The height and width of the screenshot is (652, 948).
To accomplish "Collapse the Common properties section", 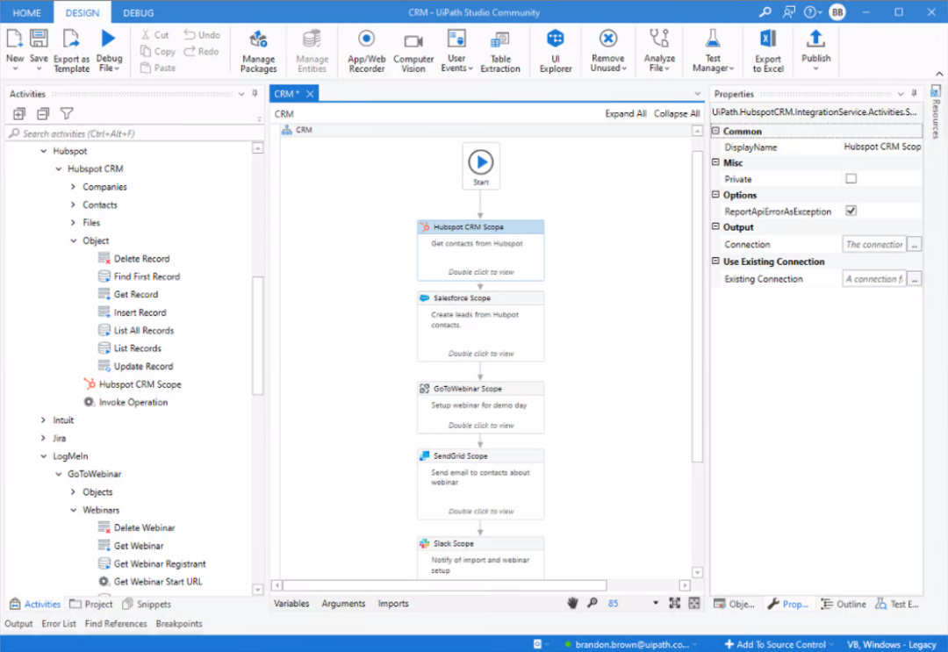I will pyautogui.click(x=716, y=131).
